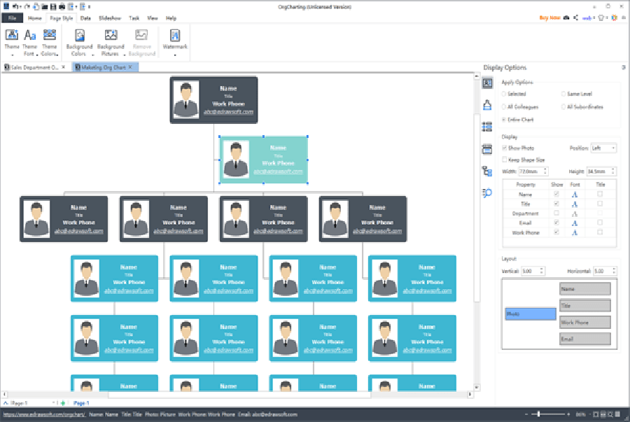
Task: Click the zoom slider in status bar
Action: tap(539, 414)
